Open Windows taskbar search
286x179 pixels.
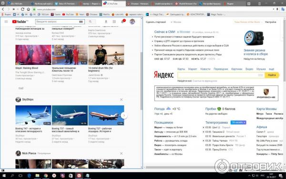click(12, 176)
